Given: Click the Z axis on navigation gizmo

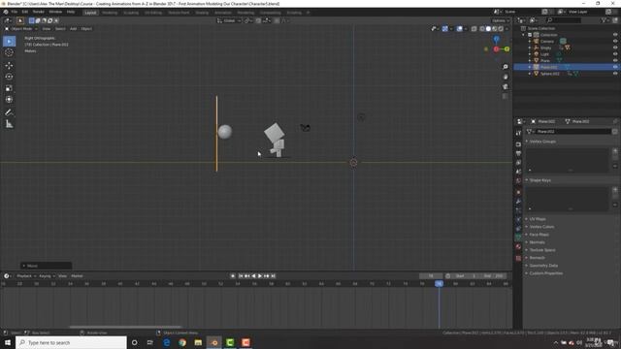Looking at the screenshot, I should (496, 39).
